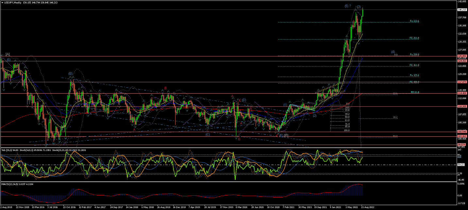This screenshot has width=468, height=210.
Task: Click the 23 Oct 2016 date label
Action: pyautogui.click(x=69, y=207)
